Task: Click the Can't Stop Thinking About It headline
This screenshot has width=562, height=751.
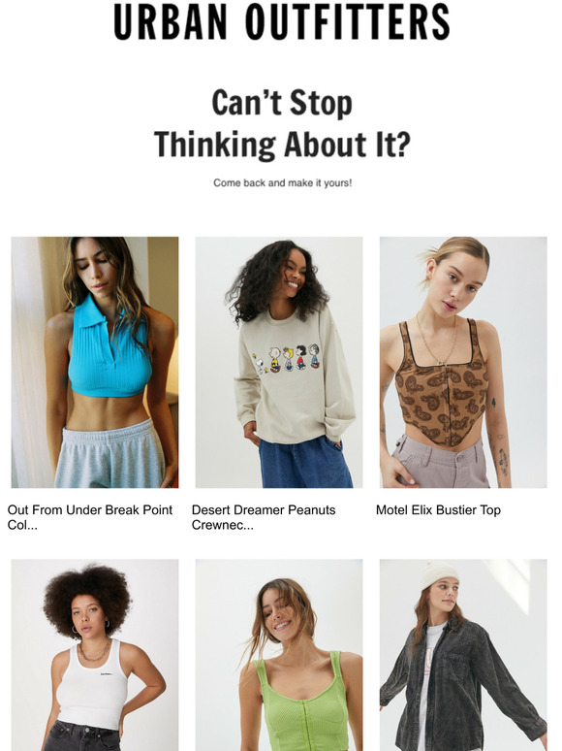Action: tap(282, 123)
